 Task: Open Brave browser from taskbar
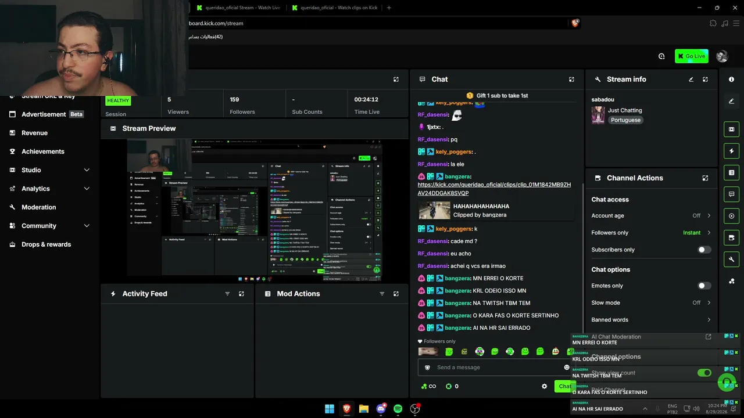[x=346, y=409]
